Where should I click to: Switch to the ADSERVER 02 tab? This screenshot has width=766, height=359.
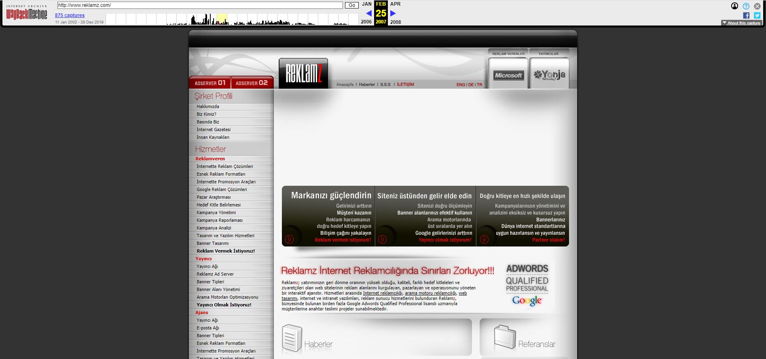(x=252, y=83)
